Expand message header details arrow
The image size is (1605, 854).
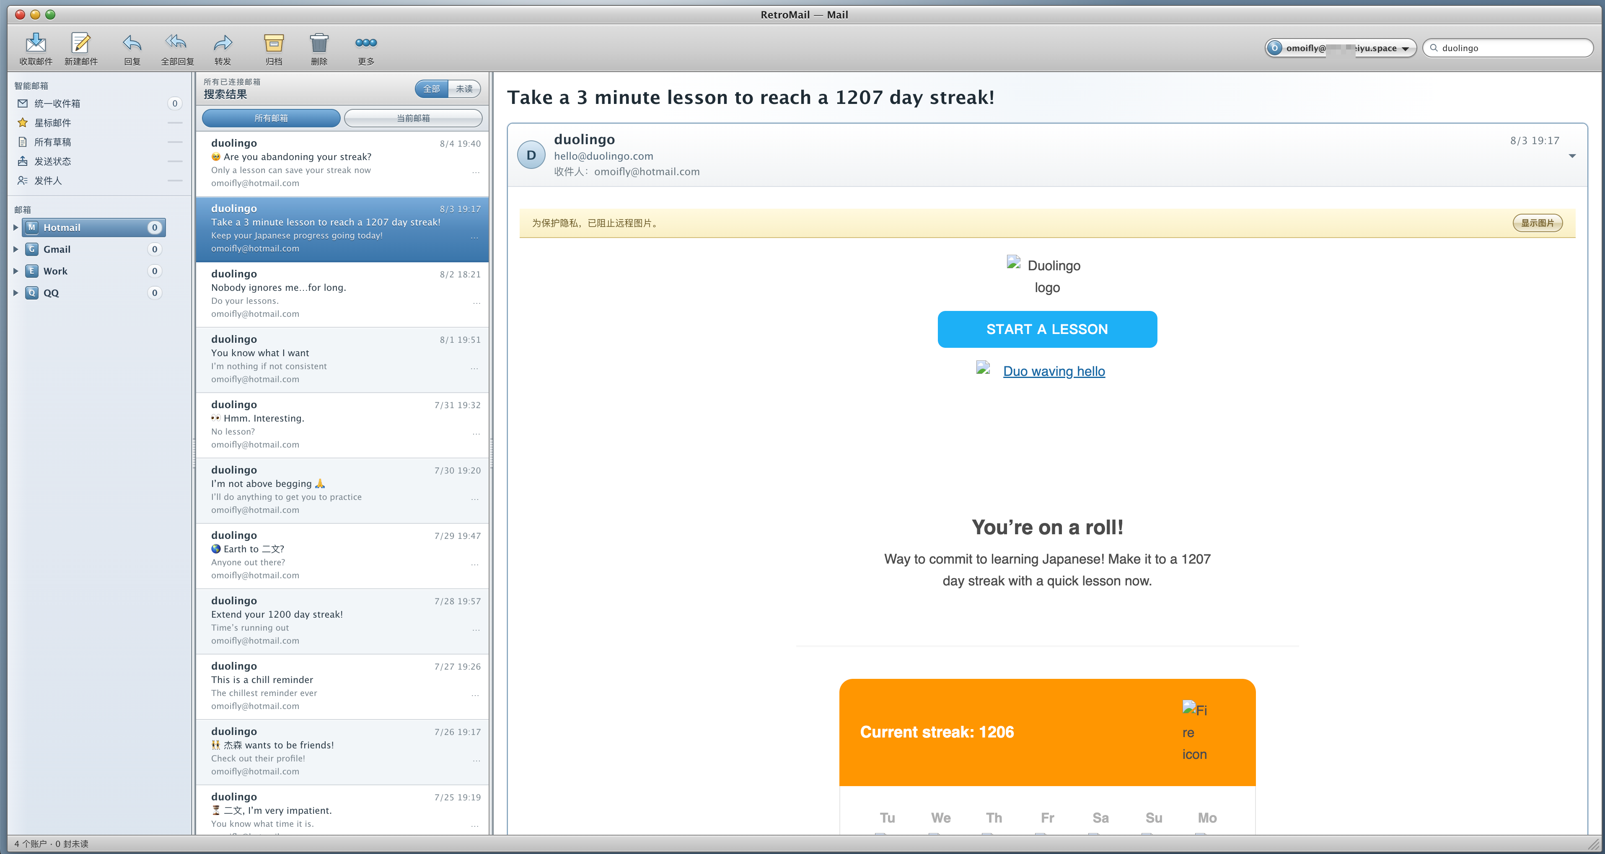pos(1572,156)
